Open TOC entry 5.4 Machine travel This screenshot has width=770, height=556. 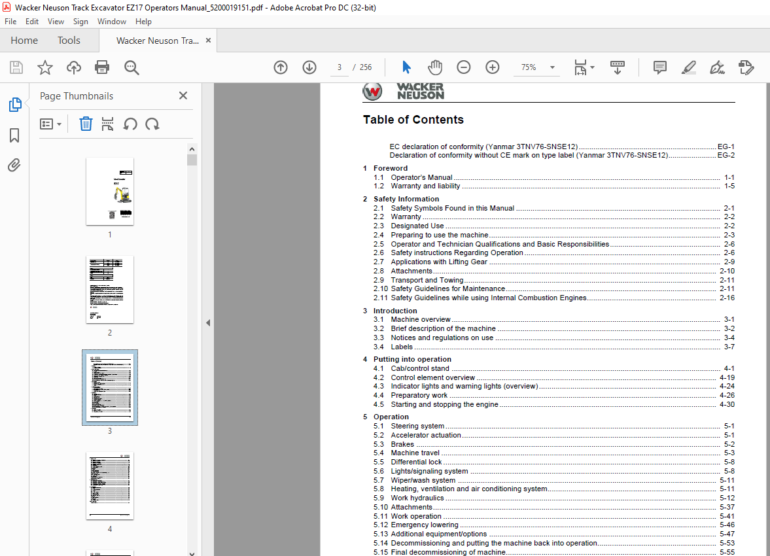click(x=553, y=453)
